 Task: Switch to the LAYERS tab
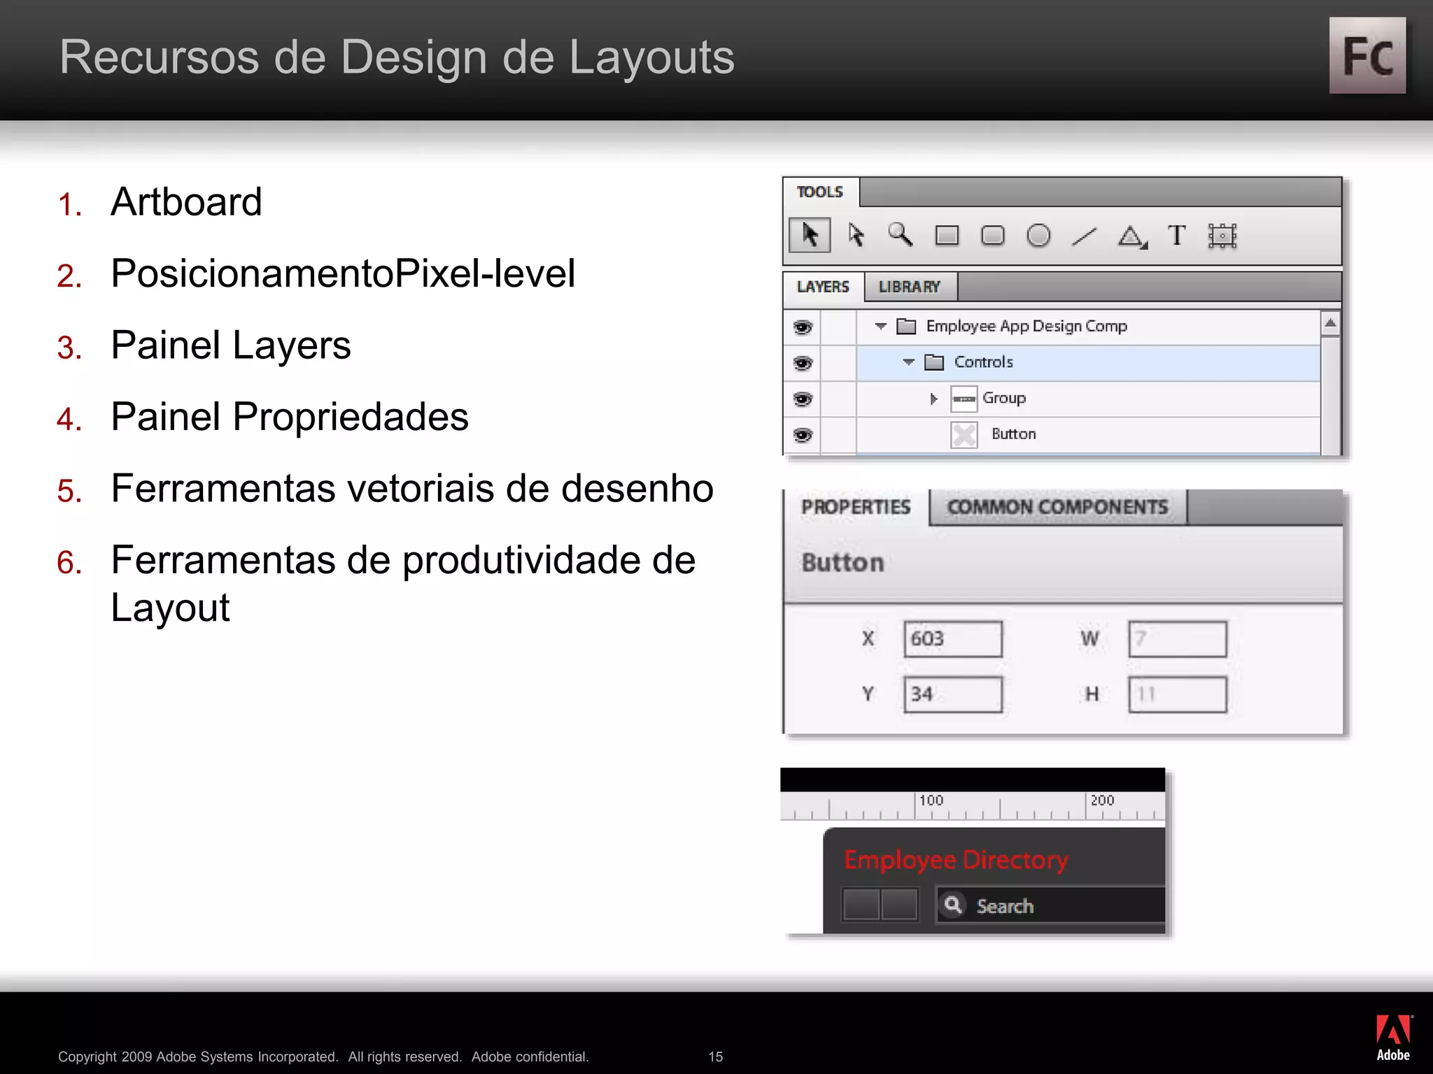[823, 287]
